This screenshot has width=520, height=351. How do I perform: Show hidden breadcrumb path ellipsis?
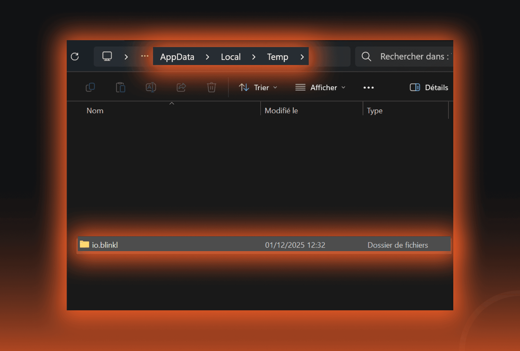(145, 56)
